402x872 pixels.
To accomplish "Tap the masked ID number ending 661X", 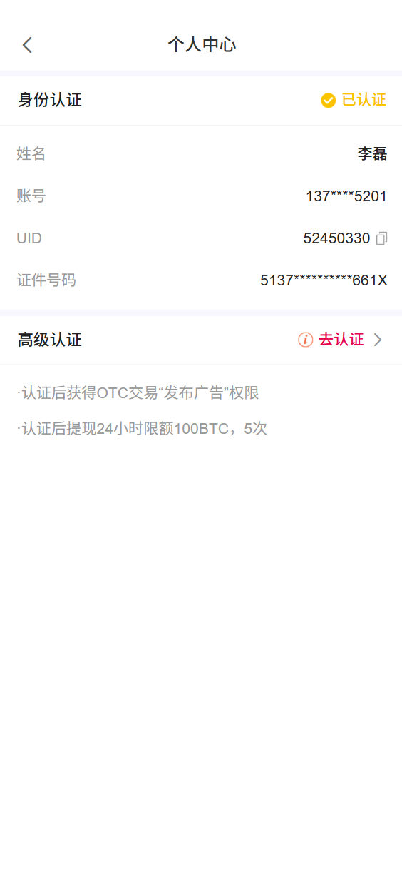I will (x=324, y=280).
